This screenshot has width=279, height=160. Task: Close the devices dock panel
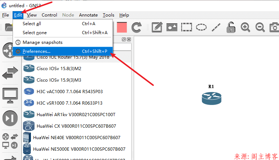pos(129,39)
